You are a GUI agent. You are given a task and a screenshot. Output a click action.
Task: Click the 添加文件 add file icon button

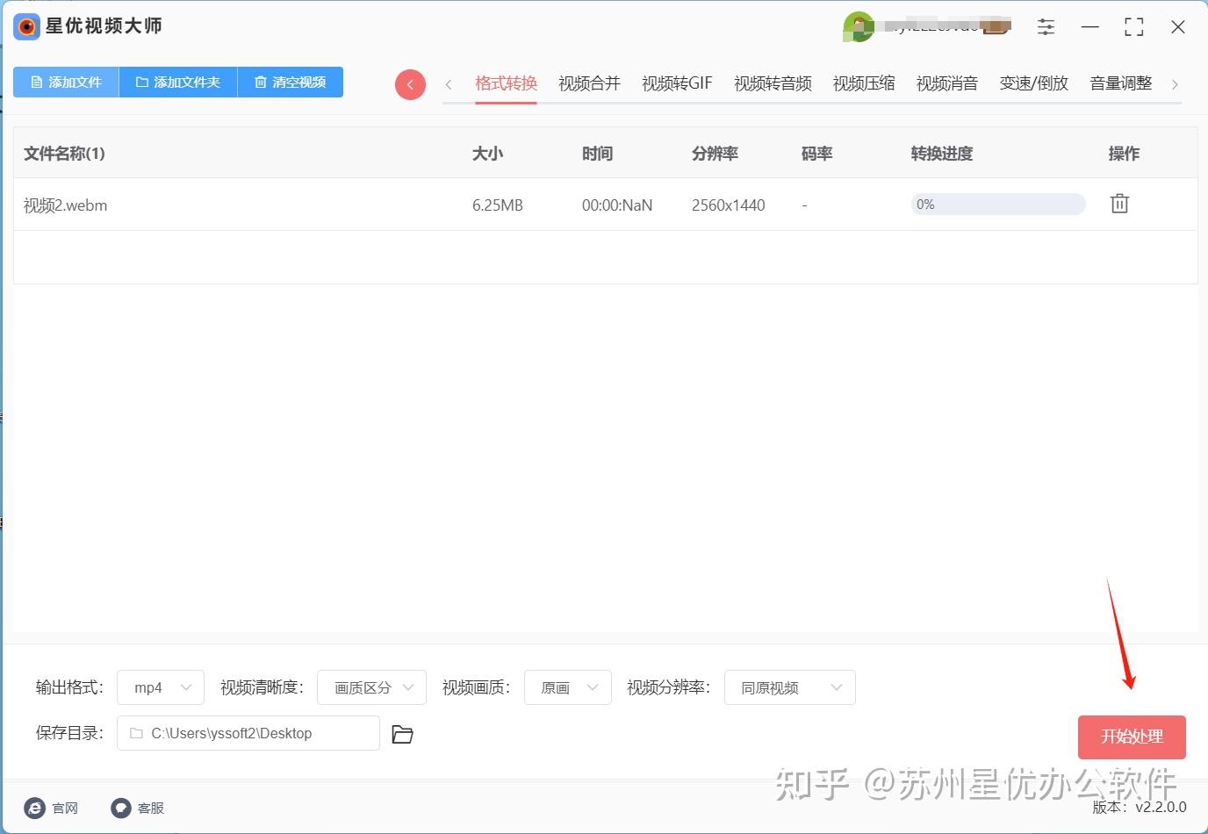[x=36, y=81]
